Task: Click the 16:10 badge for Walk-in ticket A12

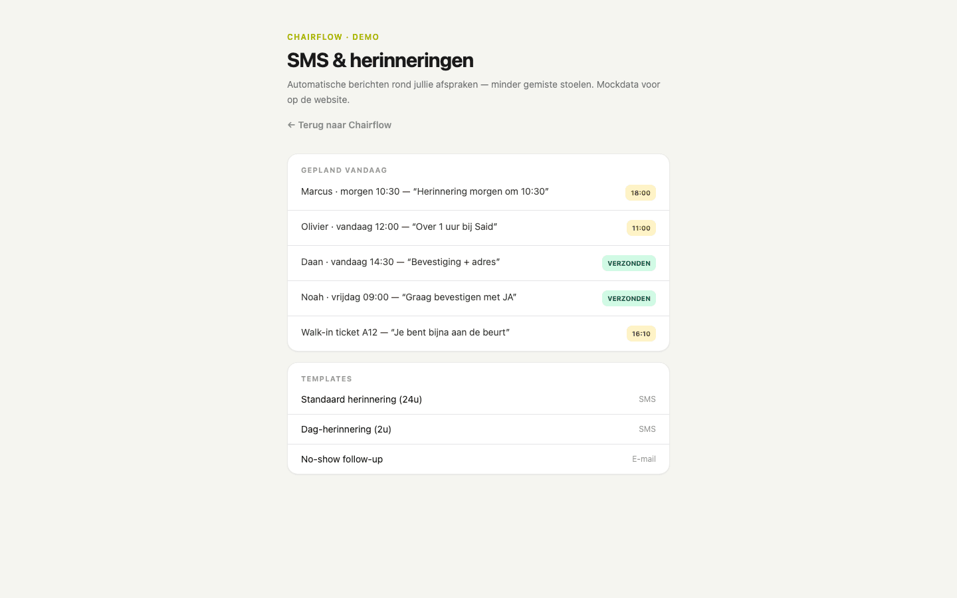Action: 640,334
